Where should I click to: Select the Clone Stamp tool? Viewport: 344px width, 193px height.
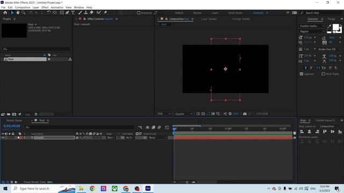[86, 13]
